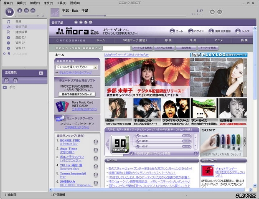Skip to the previous track
259x199 pixels.
(26, 10)
